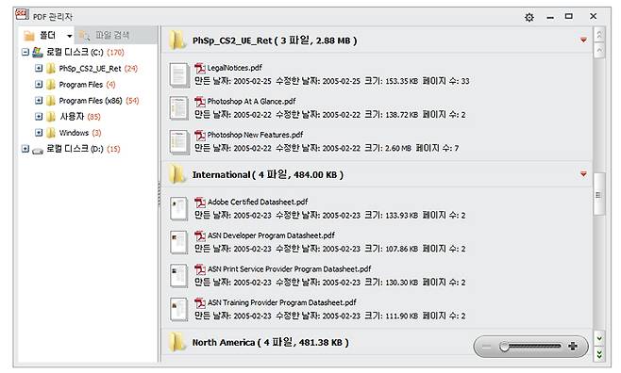Open ASN Developer Program Datasheet.pdf file name
The image size is (621, 373).
click(271, 235)
